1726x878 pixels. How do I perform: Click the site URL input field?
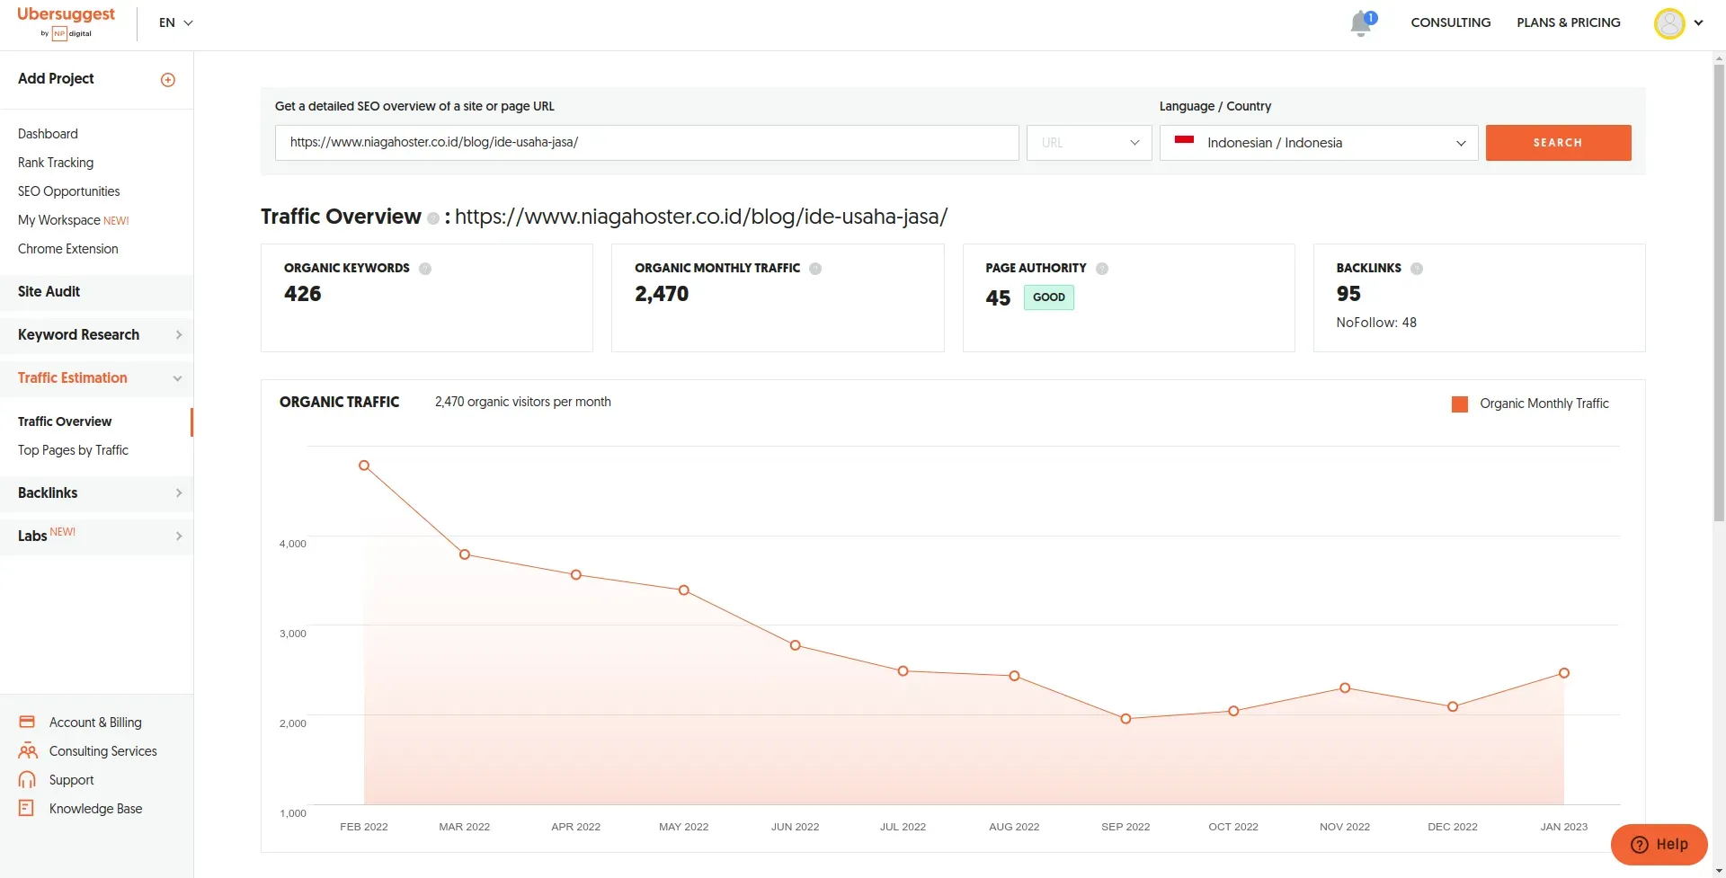[x=646, y=143]
